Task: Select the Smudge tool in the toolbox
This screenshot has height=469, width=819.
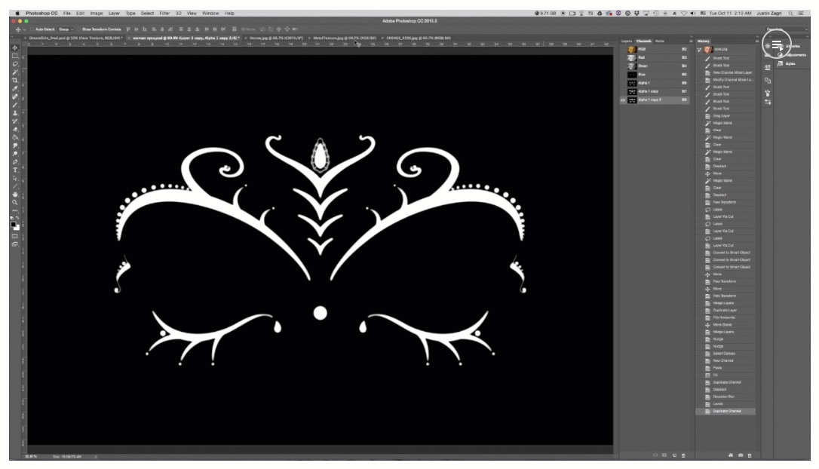Action: (15, 146)
